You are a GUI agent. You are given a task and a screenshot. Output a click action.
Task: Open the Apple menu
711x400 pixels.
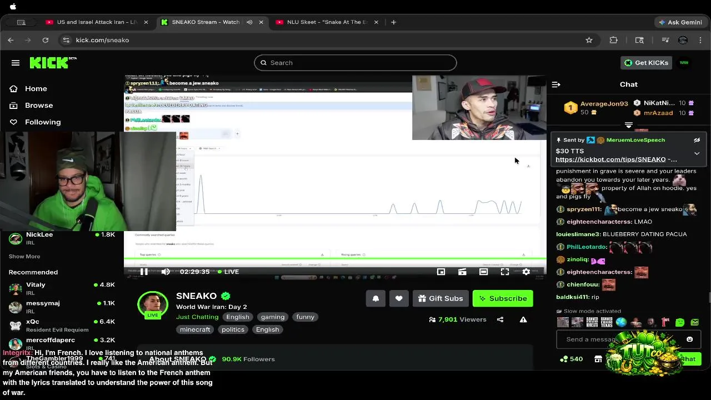point(13,7)
